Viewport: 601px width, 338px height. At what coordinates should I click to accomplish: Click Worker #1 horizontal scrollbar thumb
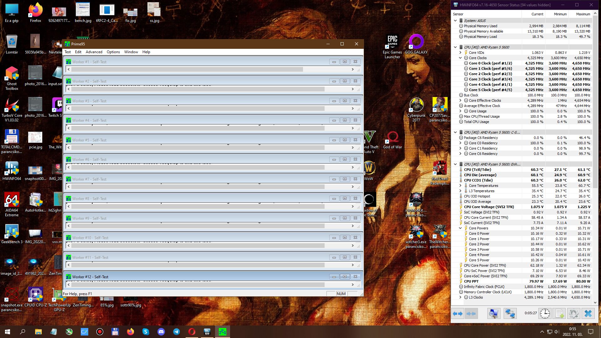click(x=187, y=69)
